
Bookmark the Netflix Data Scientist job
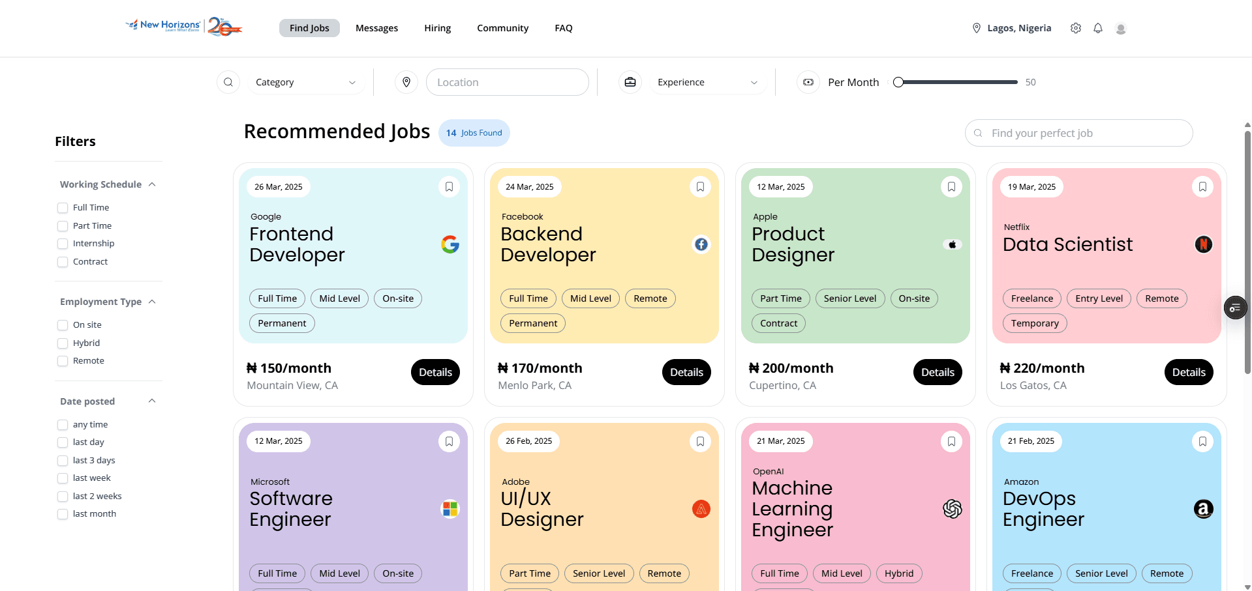[x=1202, y=186]
